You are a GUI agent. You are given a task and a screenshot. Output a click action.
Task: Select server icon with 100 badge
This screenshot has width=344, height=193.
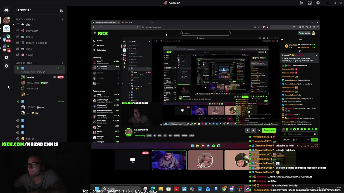(x=6, y=38)
